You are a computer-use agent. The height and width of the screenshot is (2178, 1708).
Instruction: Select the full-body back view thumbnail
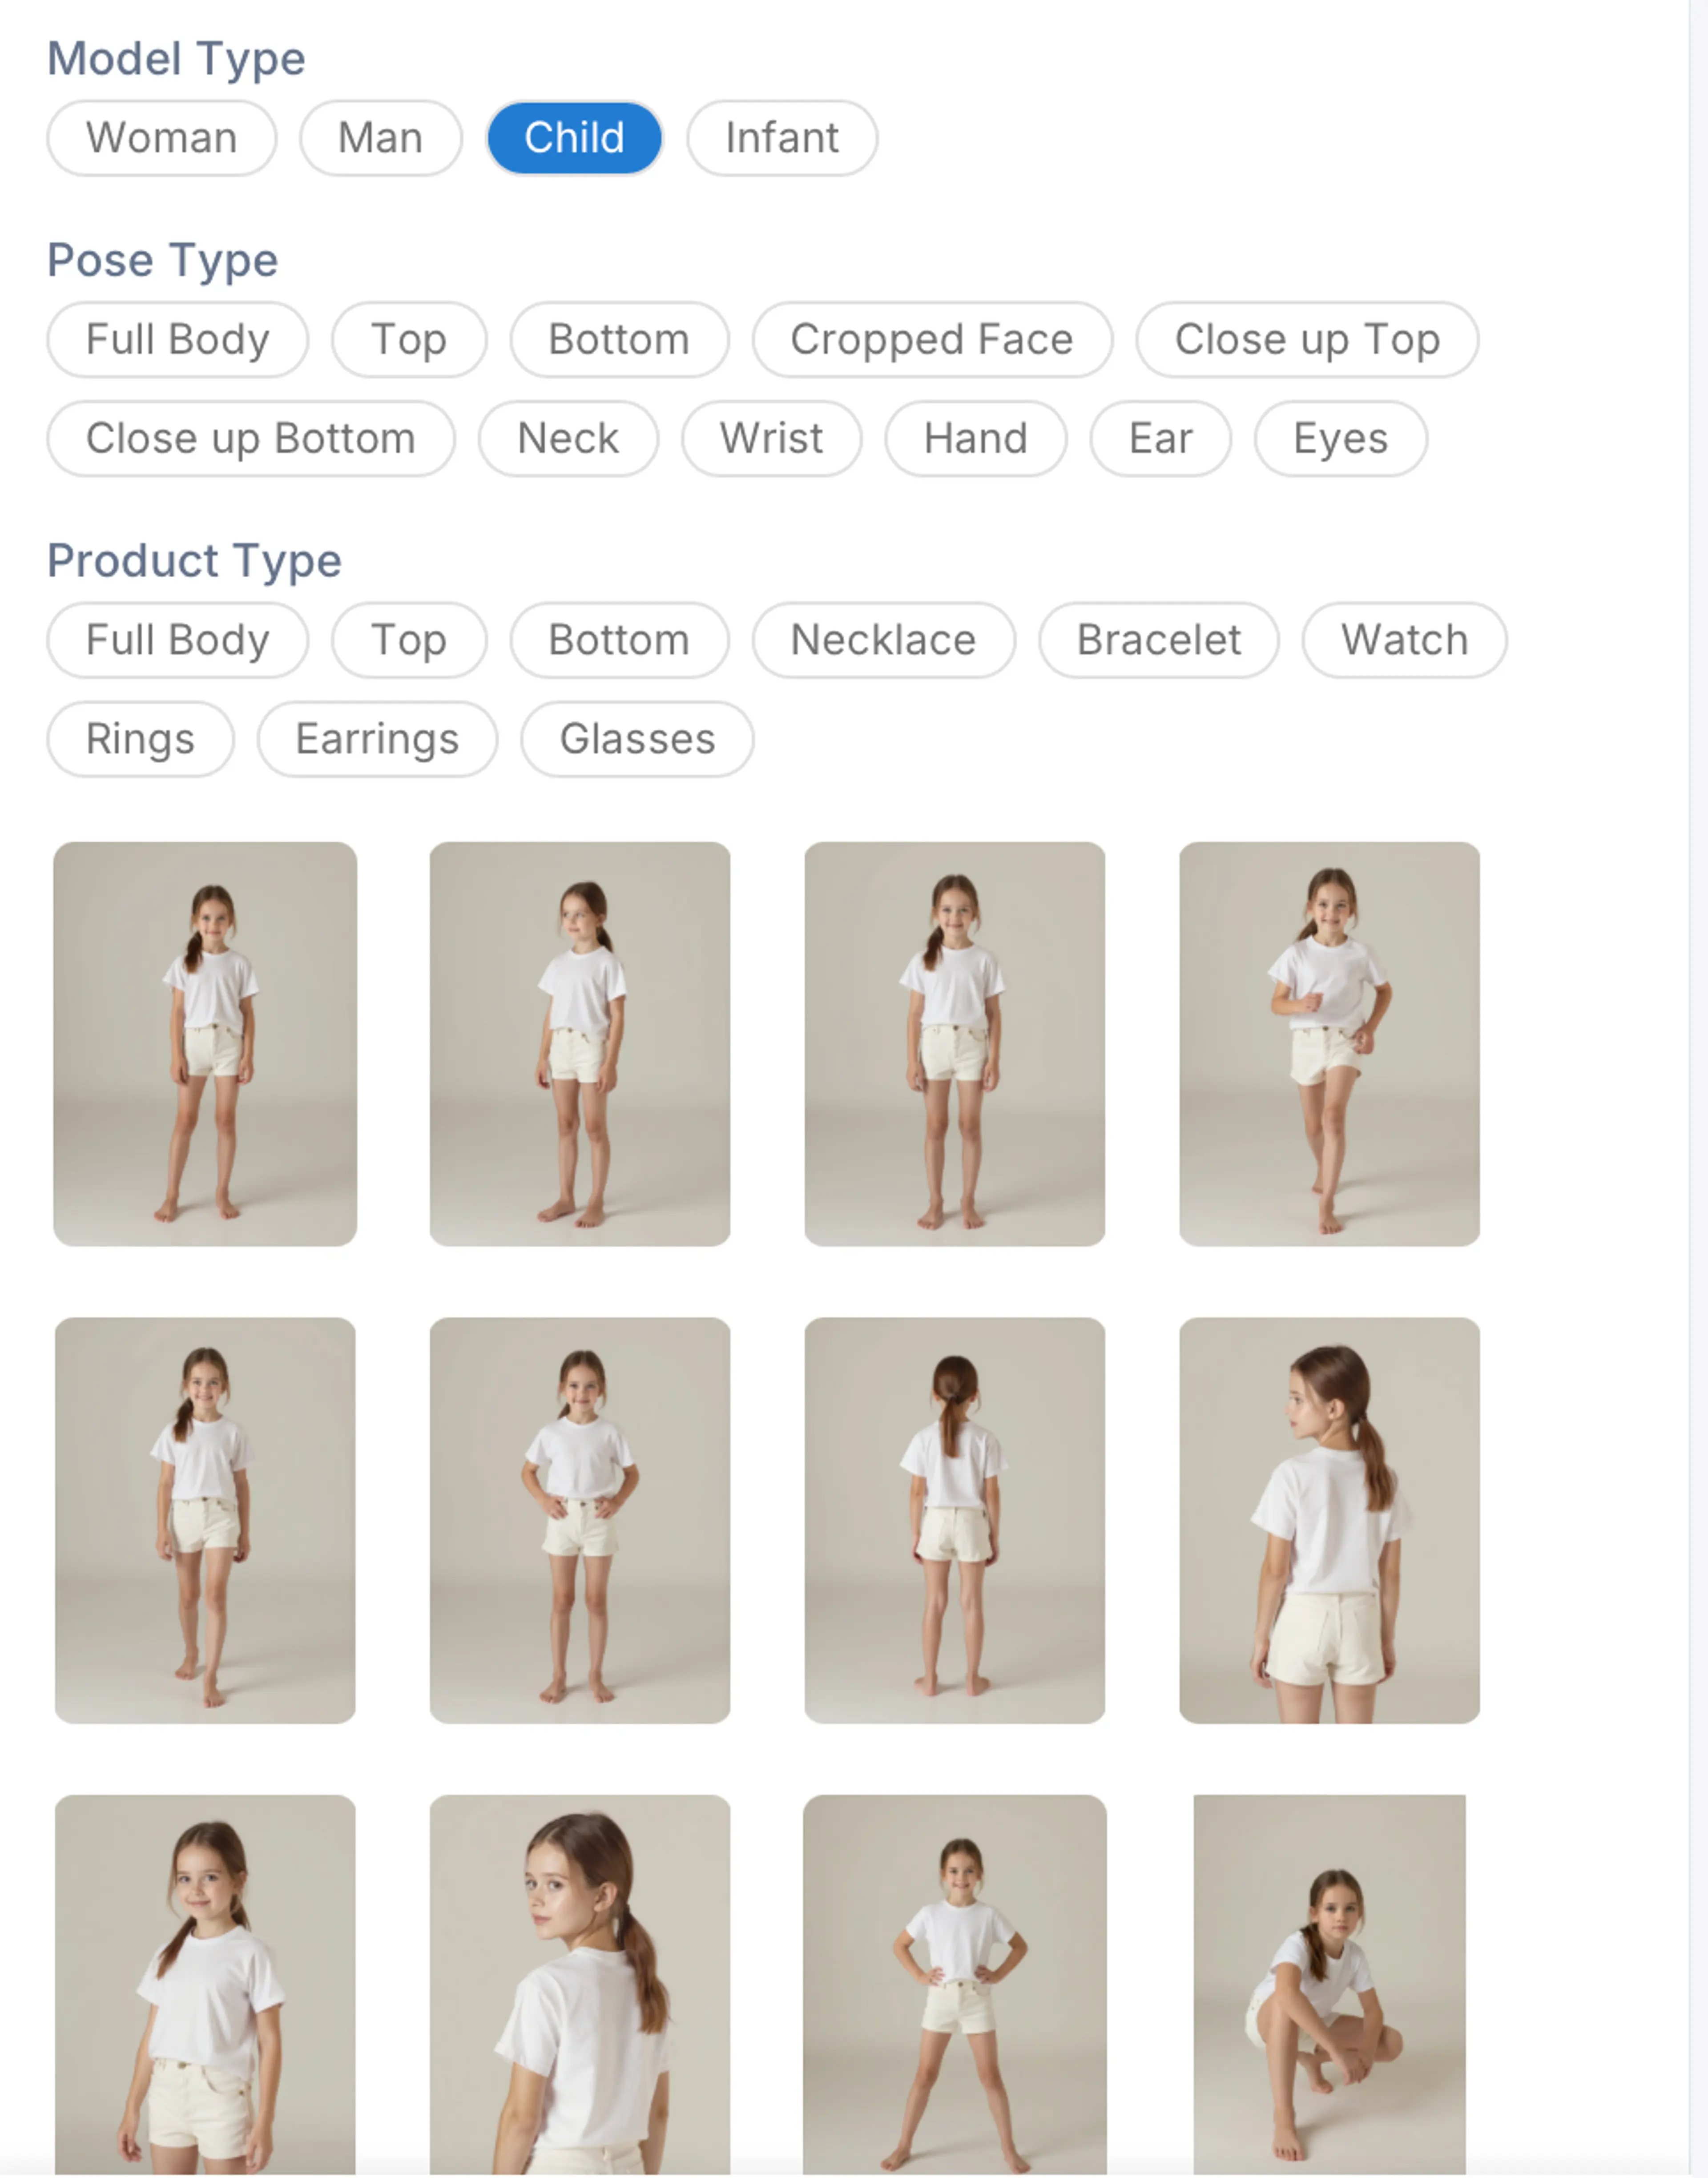click(x=955, y=1520)
